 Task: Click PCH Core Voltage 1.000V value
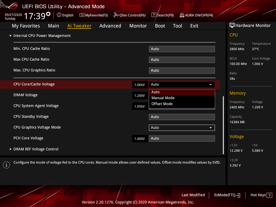coord(140,139)
